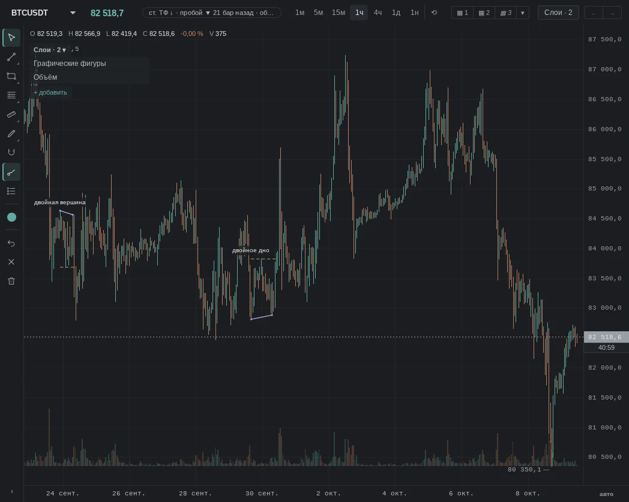Switch to the 15м timeframe
Screen dimensions: 629x502
click(338, 13)
